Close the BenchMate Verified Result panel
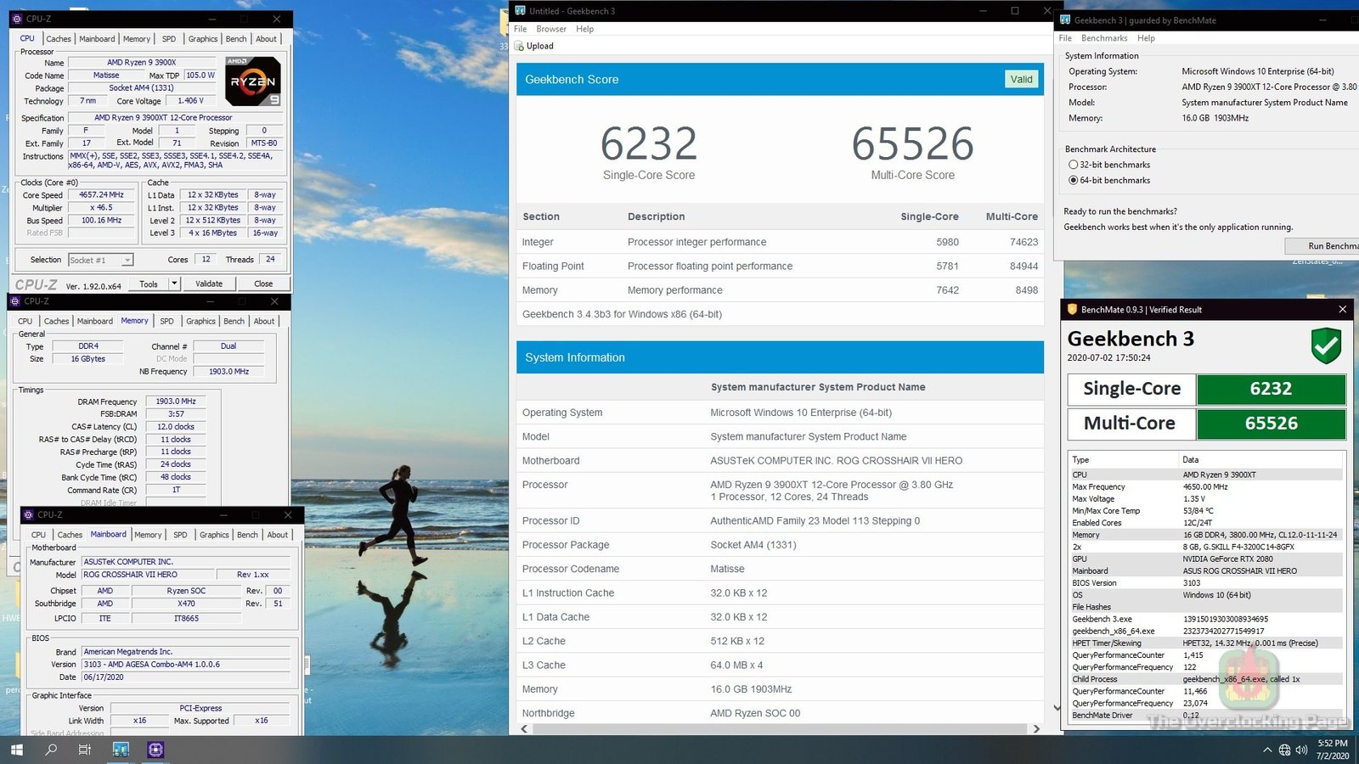This screenshot has height=764, width=1359. [x=1342, y=310]
